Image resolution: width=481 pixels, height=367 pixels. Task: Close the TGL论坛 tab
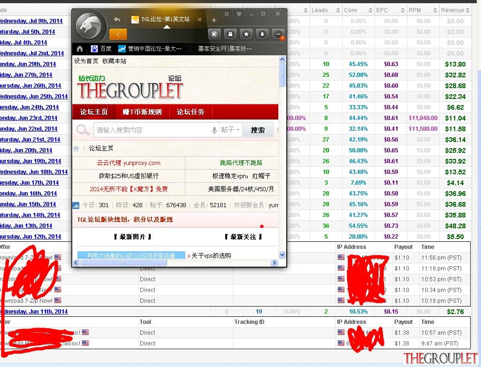pos(199,19)
